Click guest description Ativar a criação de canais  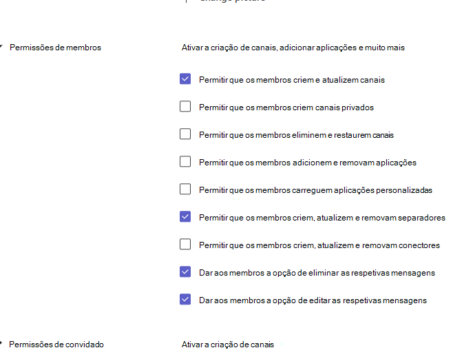click(x=228, y=345)
